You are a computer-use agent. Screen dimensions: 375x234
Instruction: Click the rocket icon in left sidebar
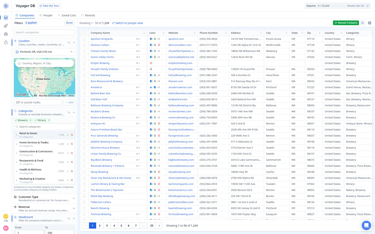(6, 26)
